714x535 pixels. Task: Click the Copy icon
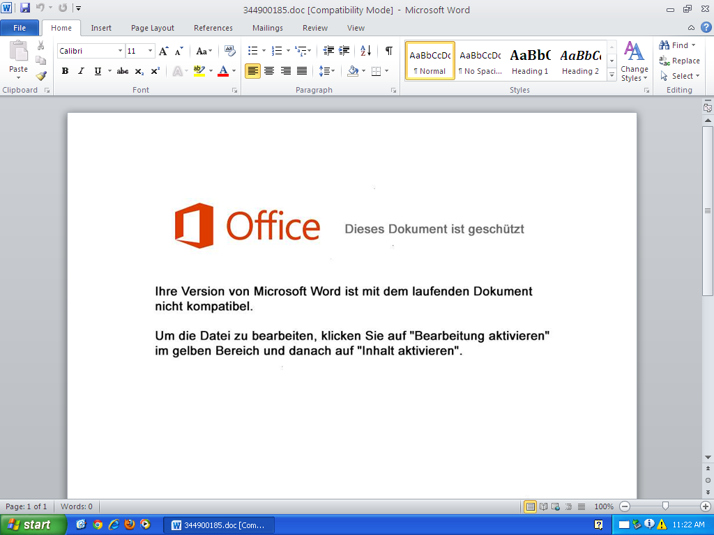41,61
